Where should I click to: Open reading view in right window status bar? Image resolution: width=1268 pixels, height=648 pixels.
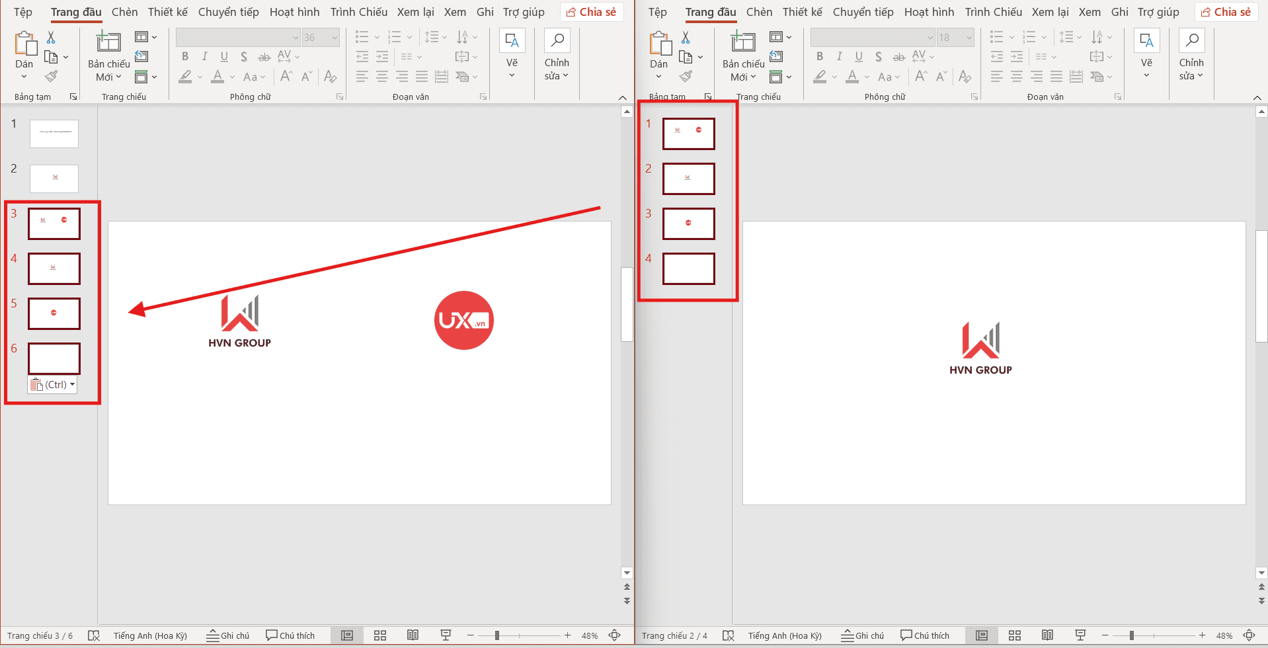1047,635
